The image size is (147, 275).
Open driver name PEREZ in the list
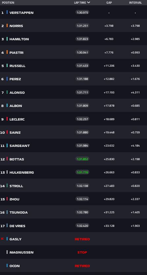pyautogui.click(x=15, y=79)
